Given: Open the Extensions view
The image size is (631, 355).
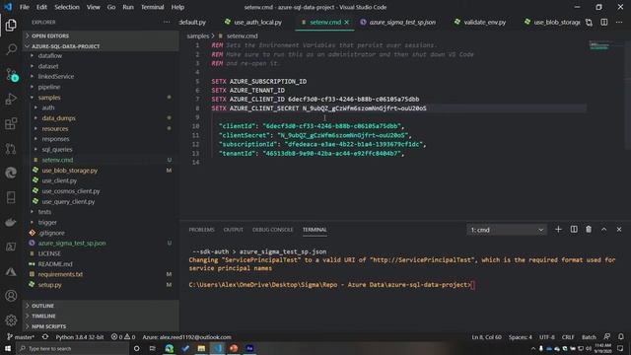Looking at the screenshot, I should (11, 123).
